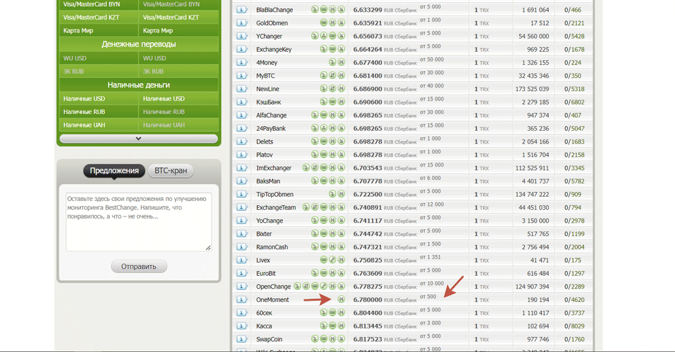The width and height of the screenshot is (675, 352).
Task: Open the info icon for Delets
Action: click(242, 142)
